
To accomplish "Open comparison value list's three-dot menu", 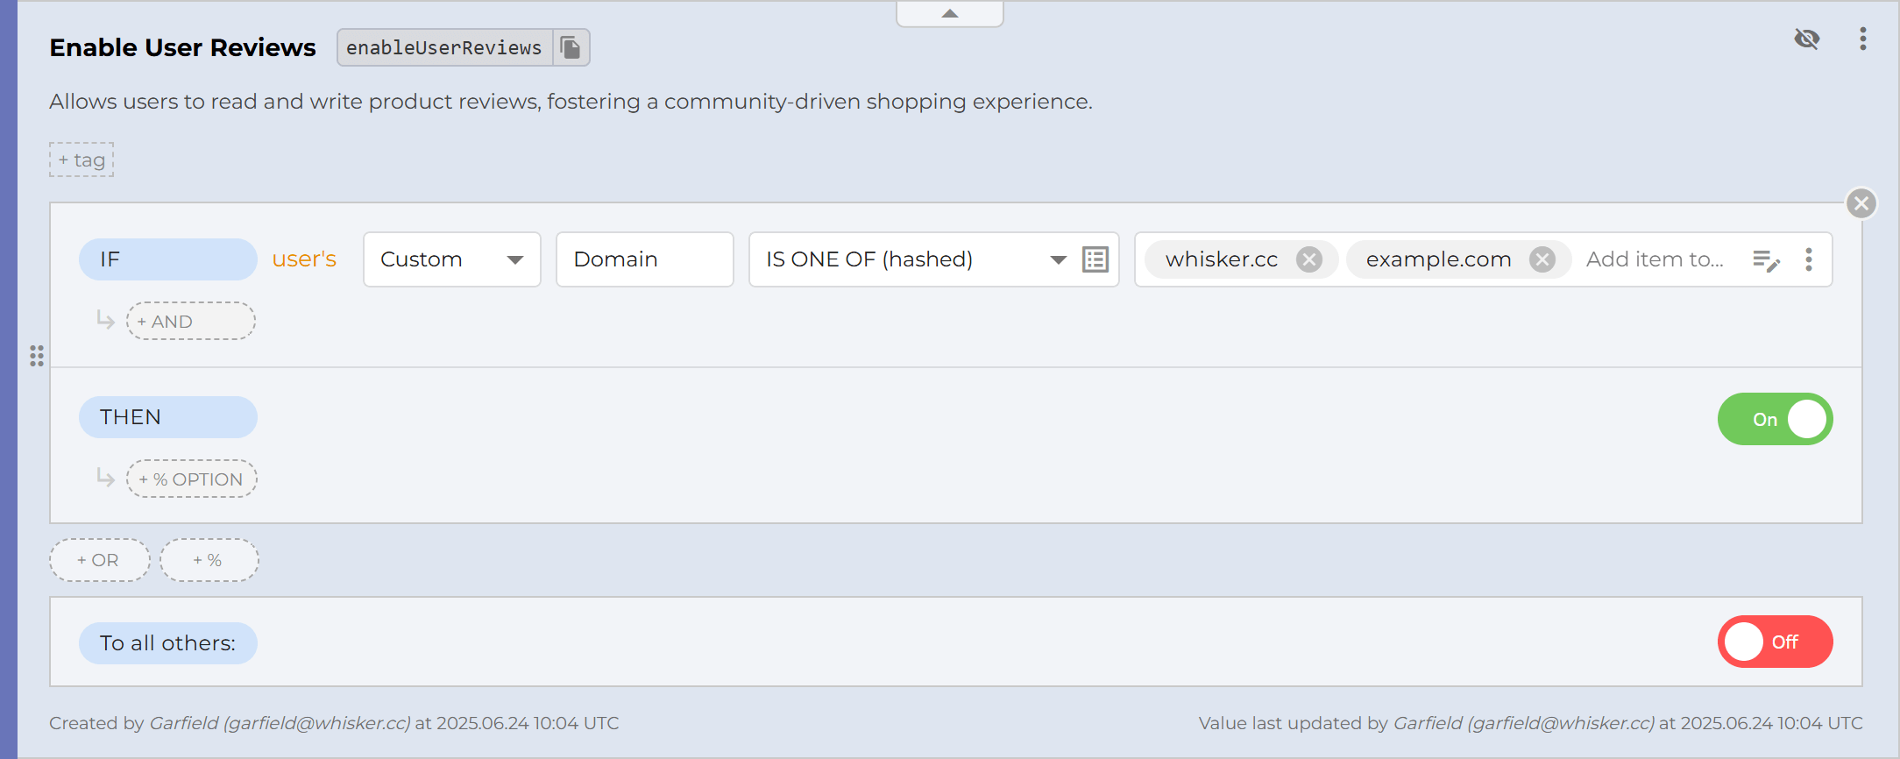I will [x=1809, y=259].
